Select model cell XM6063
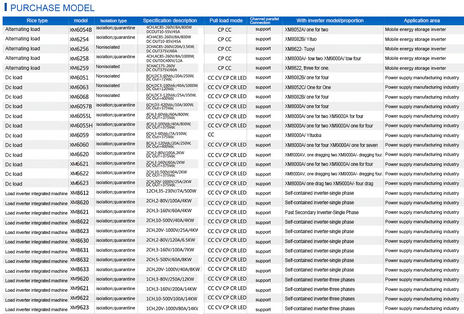The height and width of the screenshot is (314, 464). point(79,87)
